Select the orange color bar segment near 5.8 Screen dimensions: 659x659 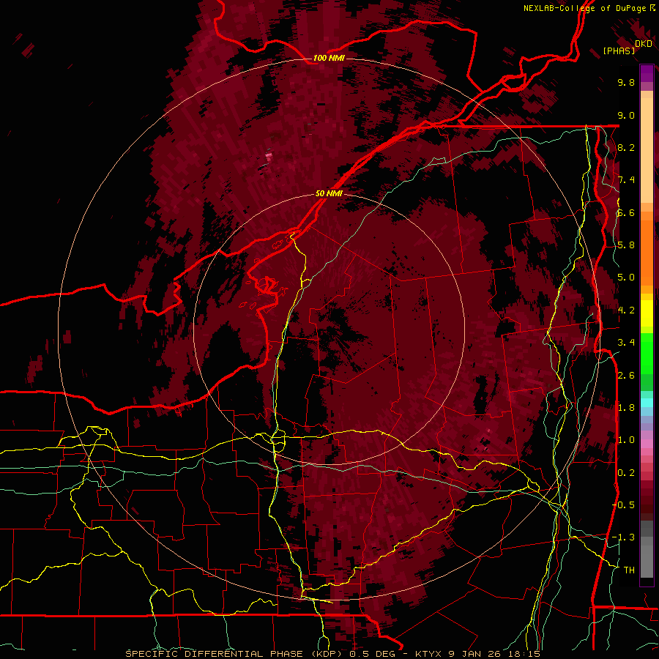click(x=647, y=253)
